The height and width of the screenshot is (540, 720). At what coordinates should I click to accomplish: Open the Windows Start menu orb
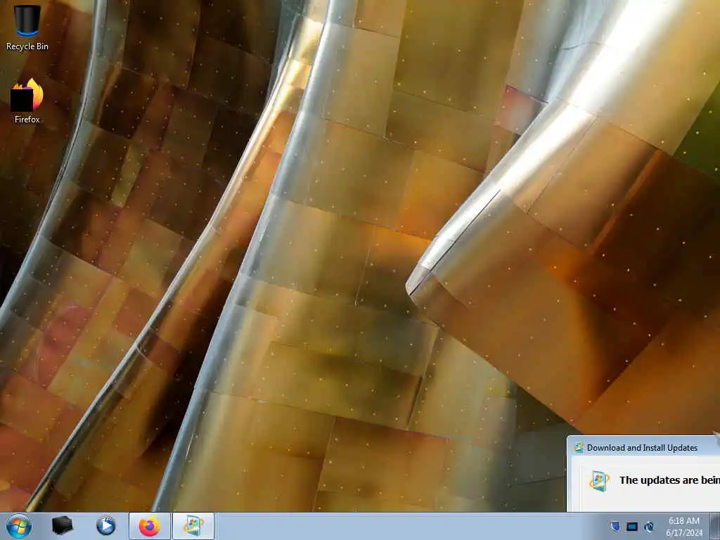[19, 526]
